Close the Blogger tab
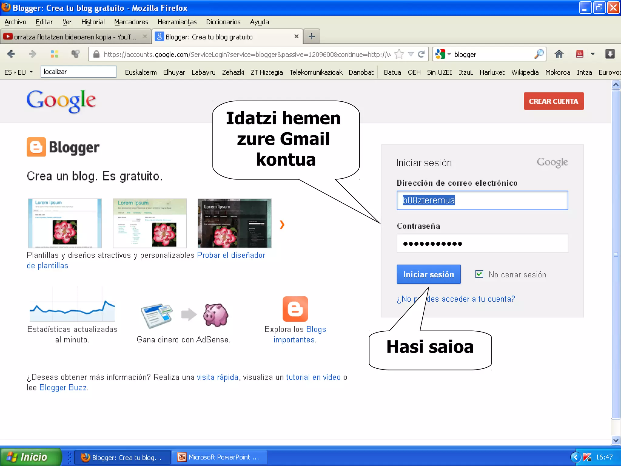The width and height of the screenshot is (621, 466). point(297,36)
